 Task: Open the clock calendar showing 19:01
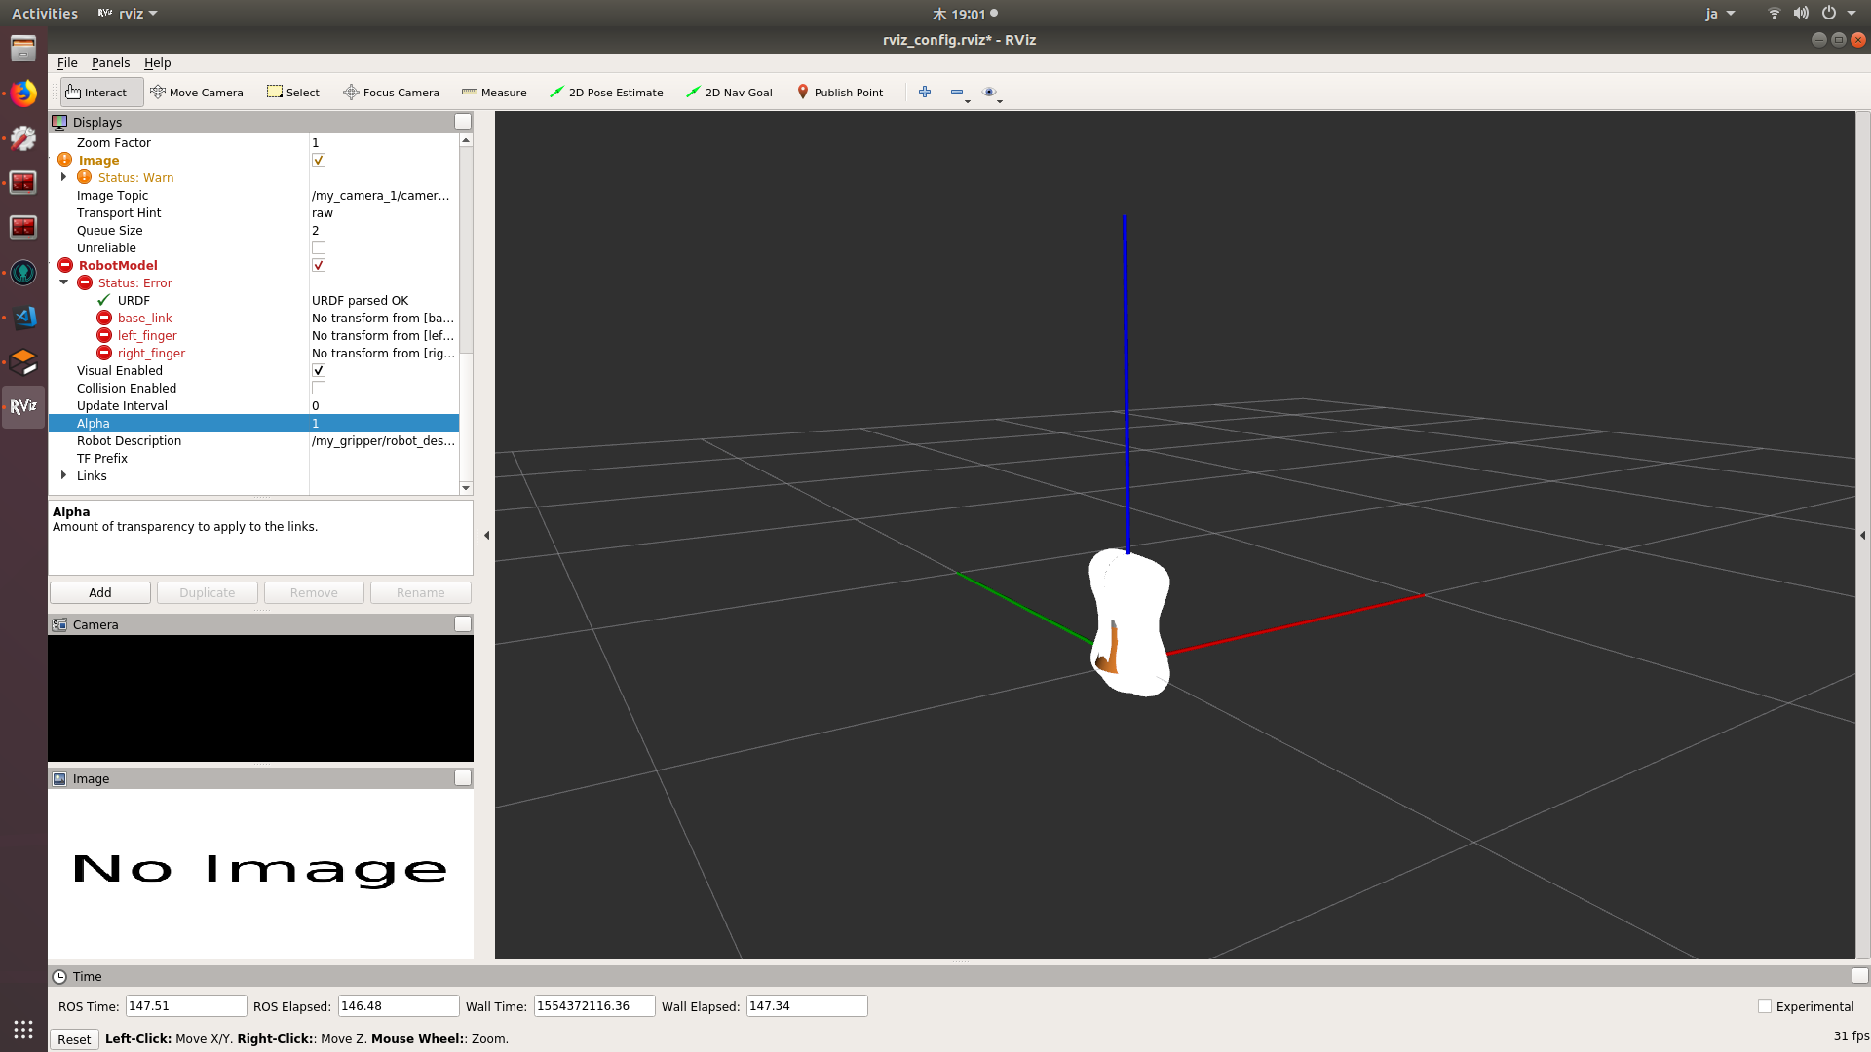pyautogui.click(x=965, y=14)
